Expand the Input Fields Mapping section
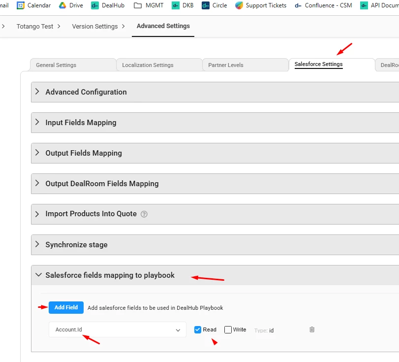399x362 pixels. pos(37,122)
